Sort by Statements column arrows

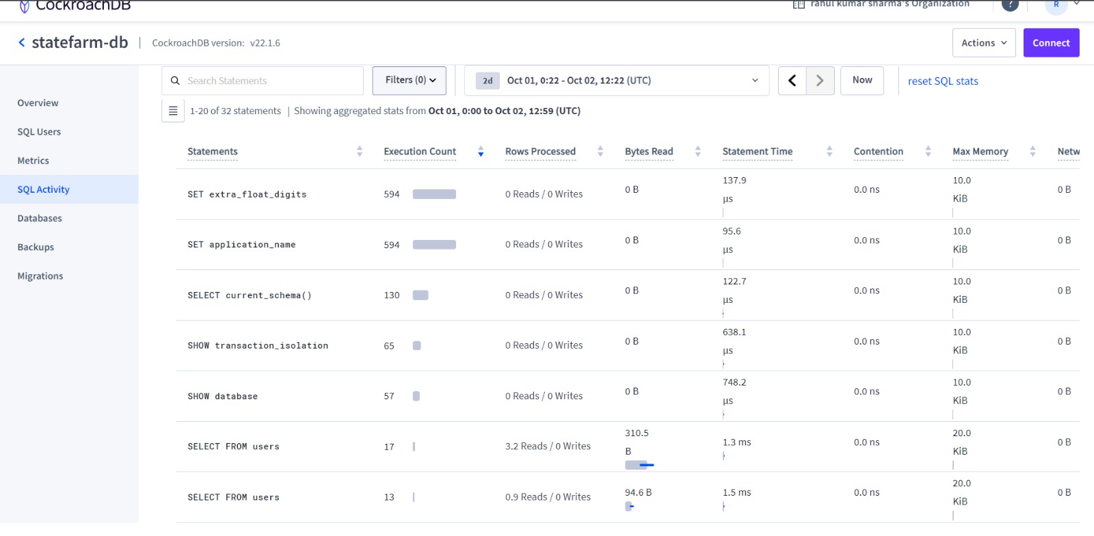360,152
